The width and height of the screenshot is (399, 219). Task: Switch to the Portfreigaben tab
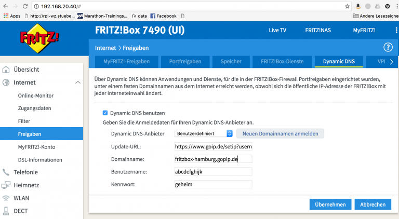point(185,62)
